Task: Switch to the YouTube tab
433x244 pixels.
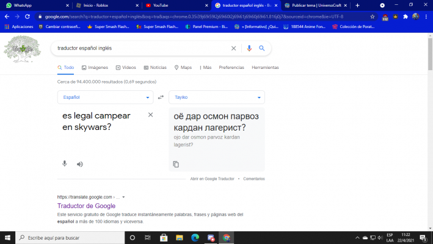Action: pyautogui.click(x=176, y=5)
